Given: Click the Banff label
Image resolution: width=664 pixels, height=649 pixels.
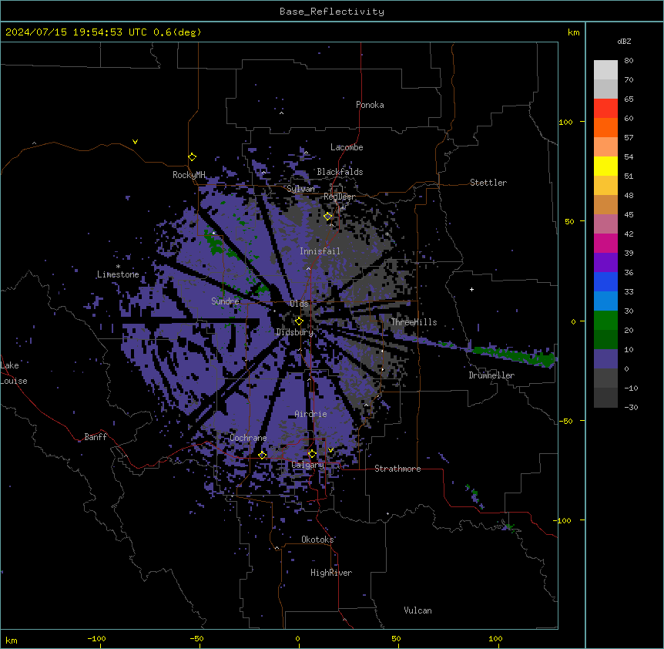Looking at the screenshot, I should 96,437.
